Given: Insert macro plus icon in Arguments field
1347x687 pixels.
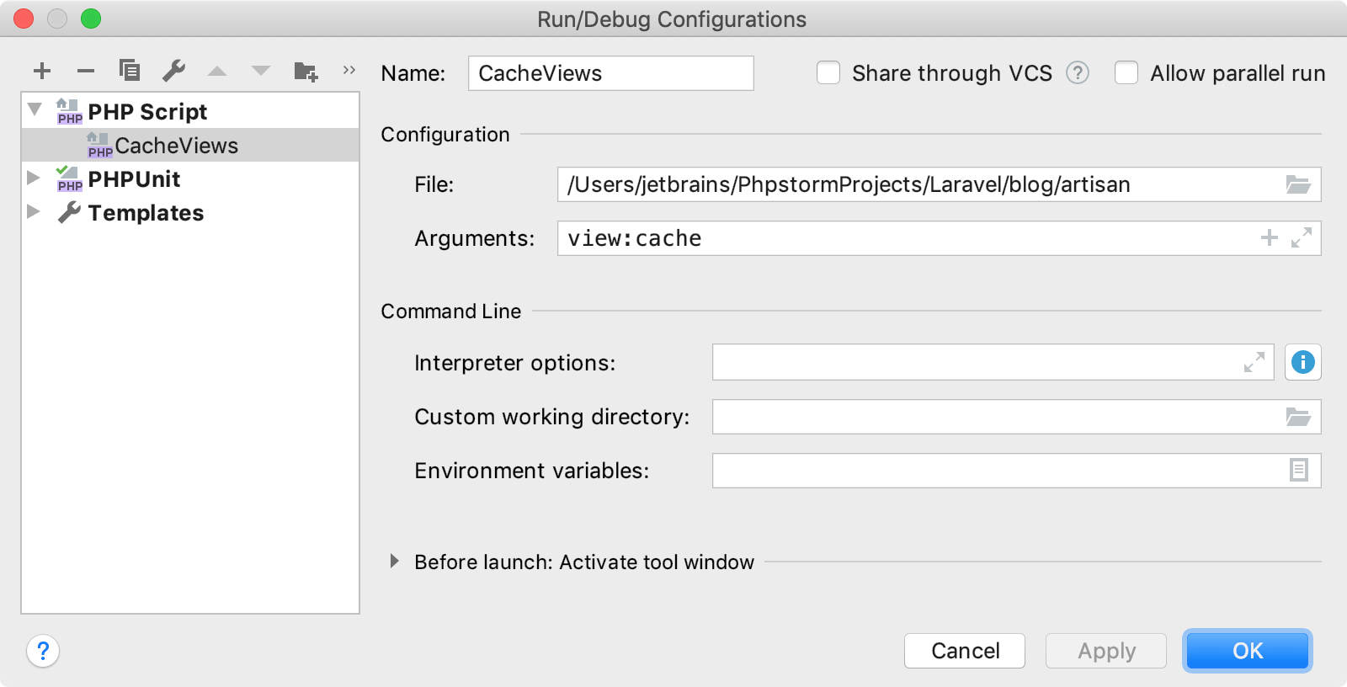Looking at the screenshot, I should tap(1270, 238).
